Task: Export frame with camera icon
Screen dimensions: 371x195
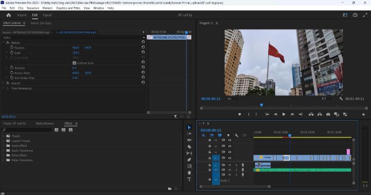Action: point(328,114)
